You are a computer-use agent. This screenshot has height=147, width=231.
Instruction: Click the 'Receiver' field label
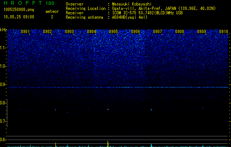coord(75,13)
